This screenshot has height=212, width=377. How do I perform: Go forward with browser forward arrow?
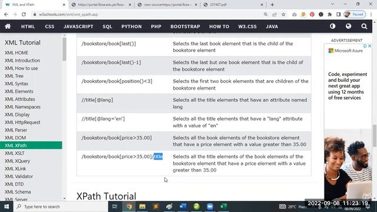point(15,14)
